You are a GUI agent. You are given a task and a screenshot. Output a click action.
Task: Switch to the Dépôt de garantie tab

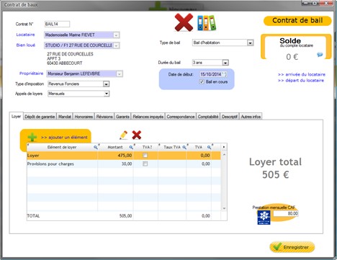40,117
